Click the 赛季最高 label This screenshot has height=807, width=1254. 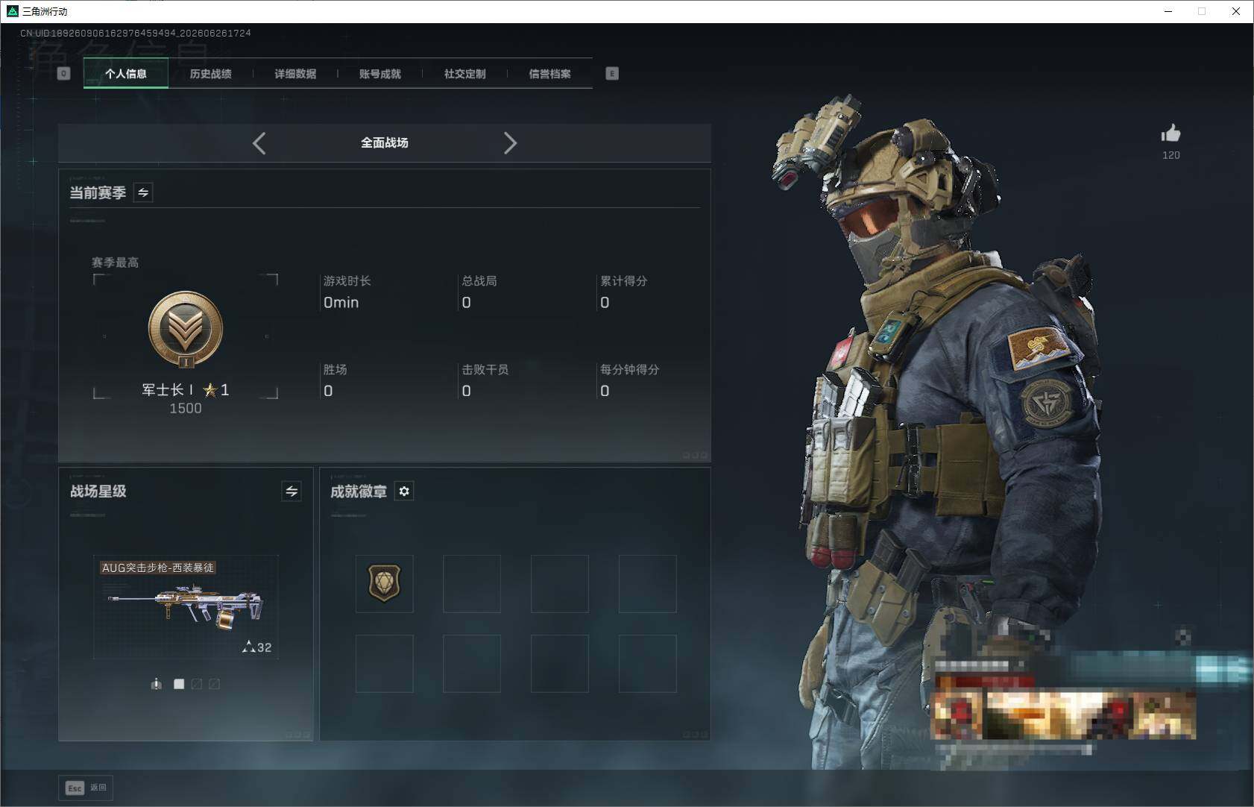coord(115,263)
